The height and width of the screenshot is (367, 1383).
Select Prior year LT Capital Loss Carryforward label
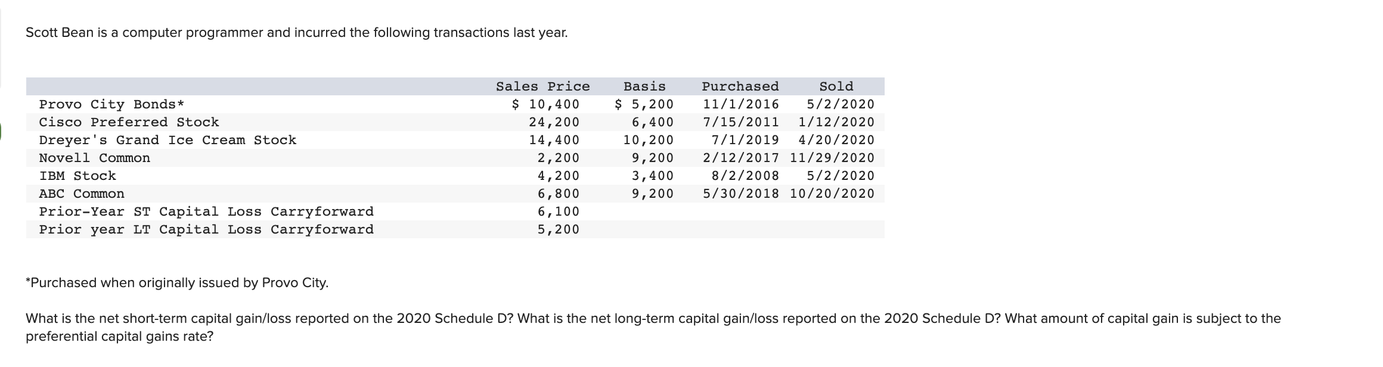pos(206,229)
